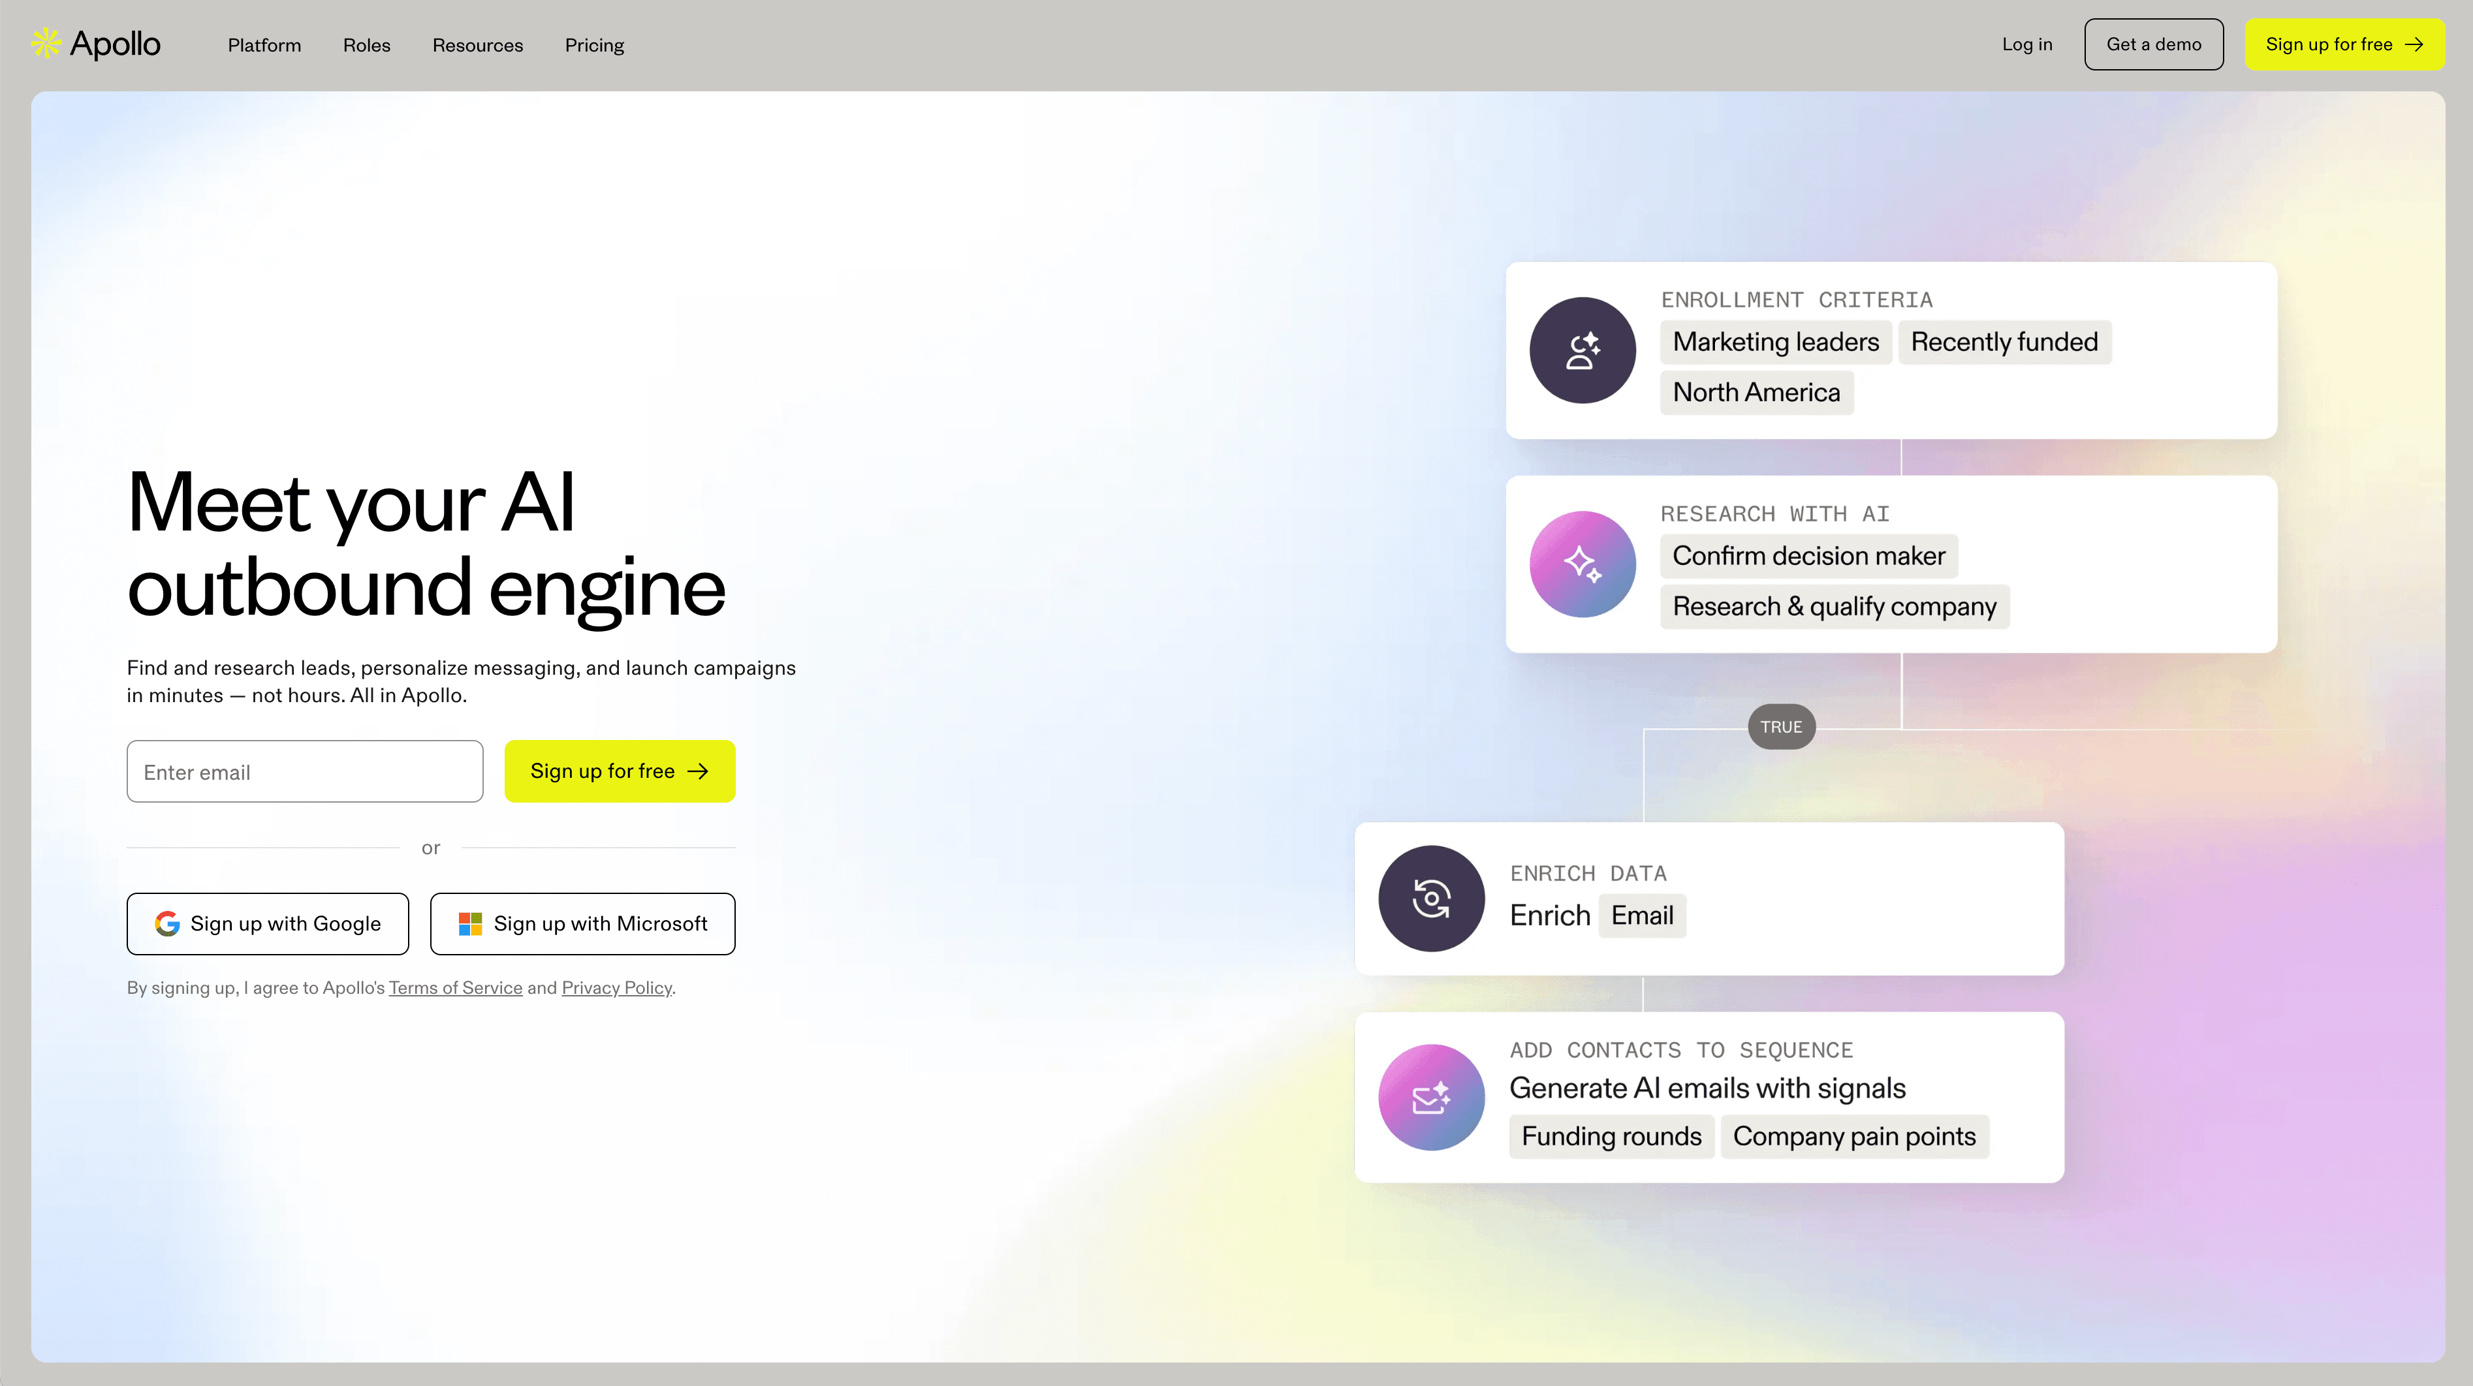Choose Sign up with Google

pyautogui.click(x=267, y=923)
